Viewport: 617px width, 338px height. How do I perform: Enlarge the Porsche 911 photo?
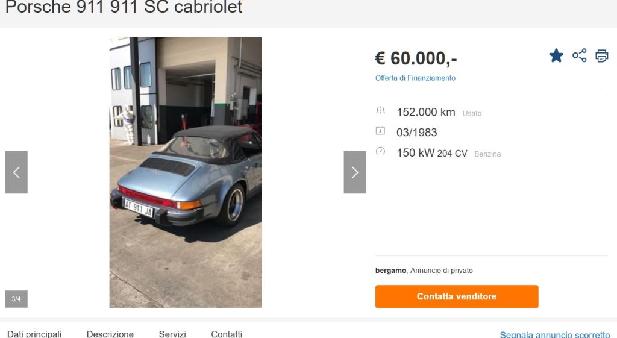point(186,172)
